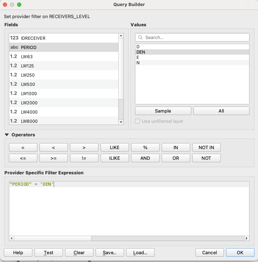Insert the > operator
258x262 pixels.
84,148
